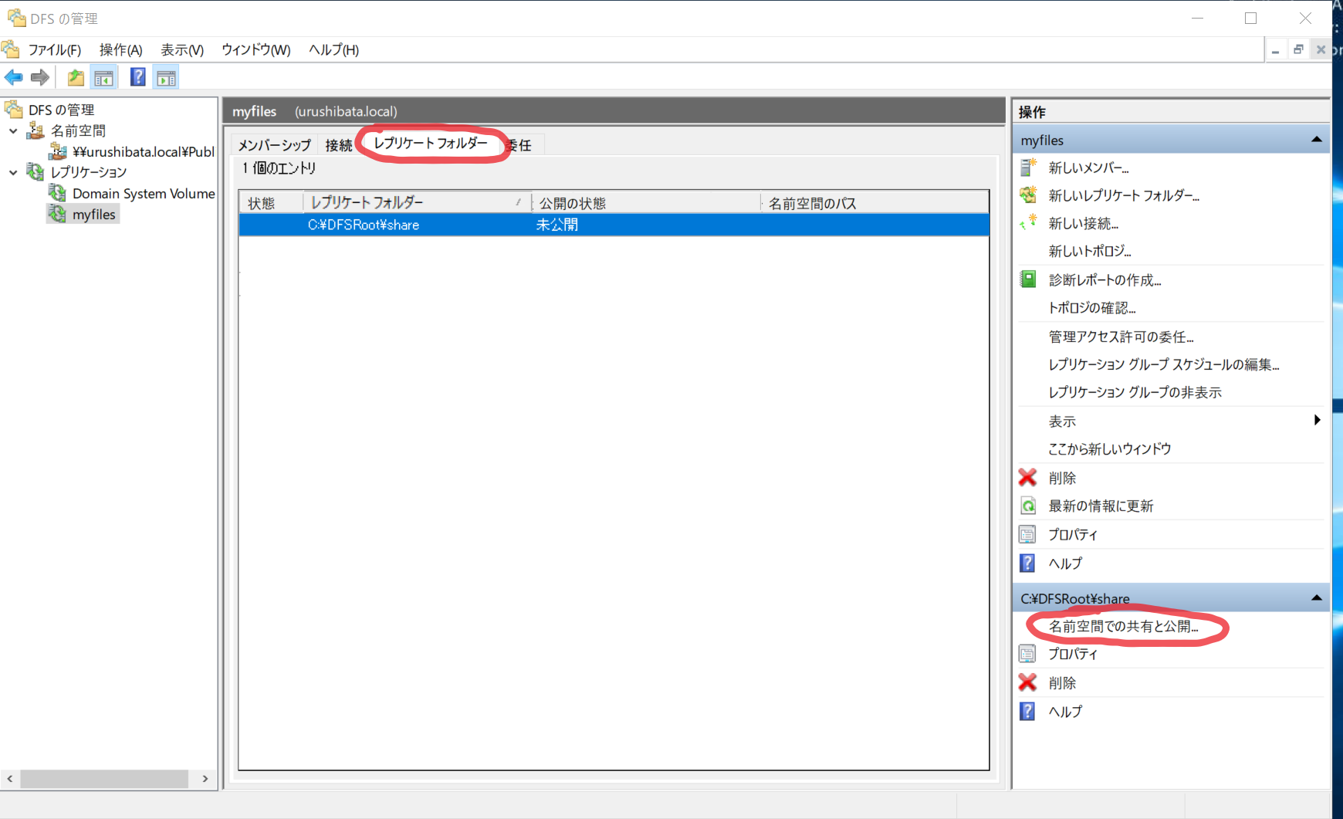Collapse the レプリケーション tree node

[13, 172]
